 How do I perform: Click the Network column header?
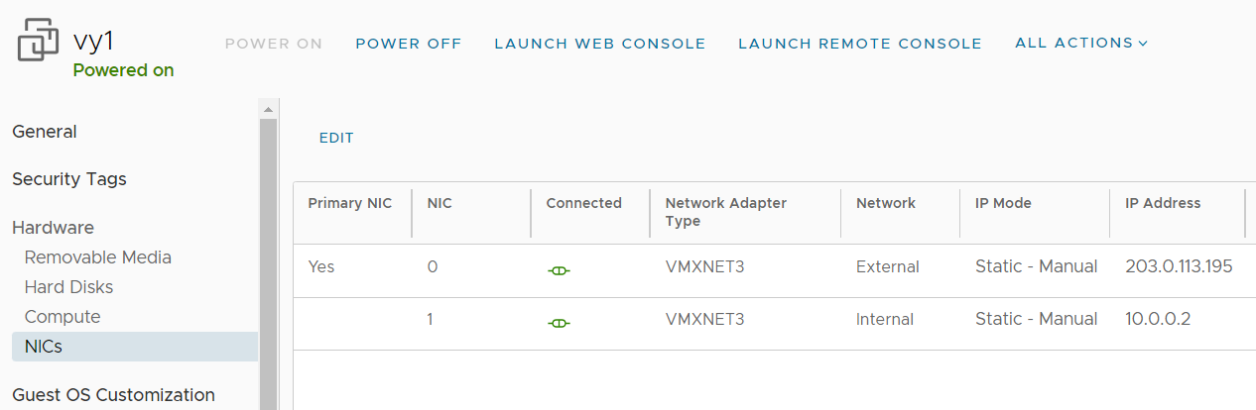tap(886, 203)
